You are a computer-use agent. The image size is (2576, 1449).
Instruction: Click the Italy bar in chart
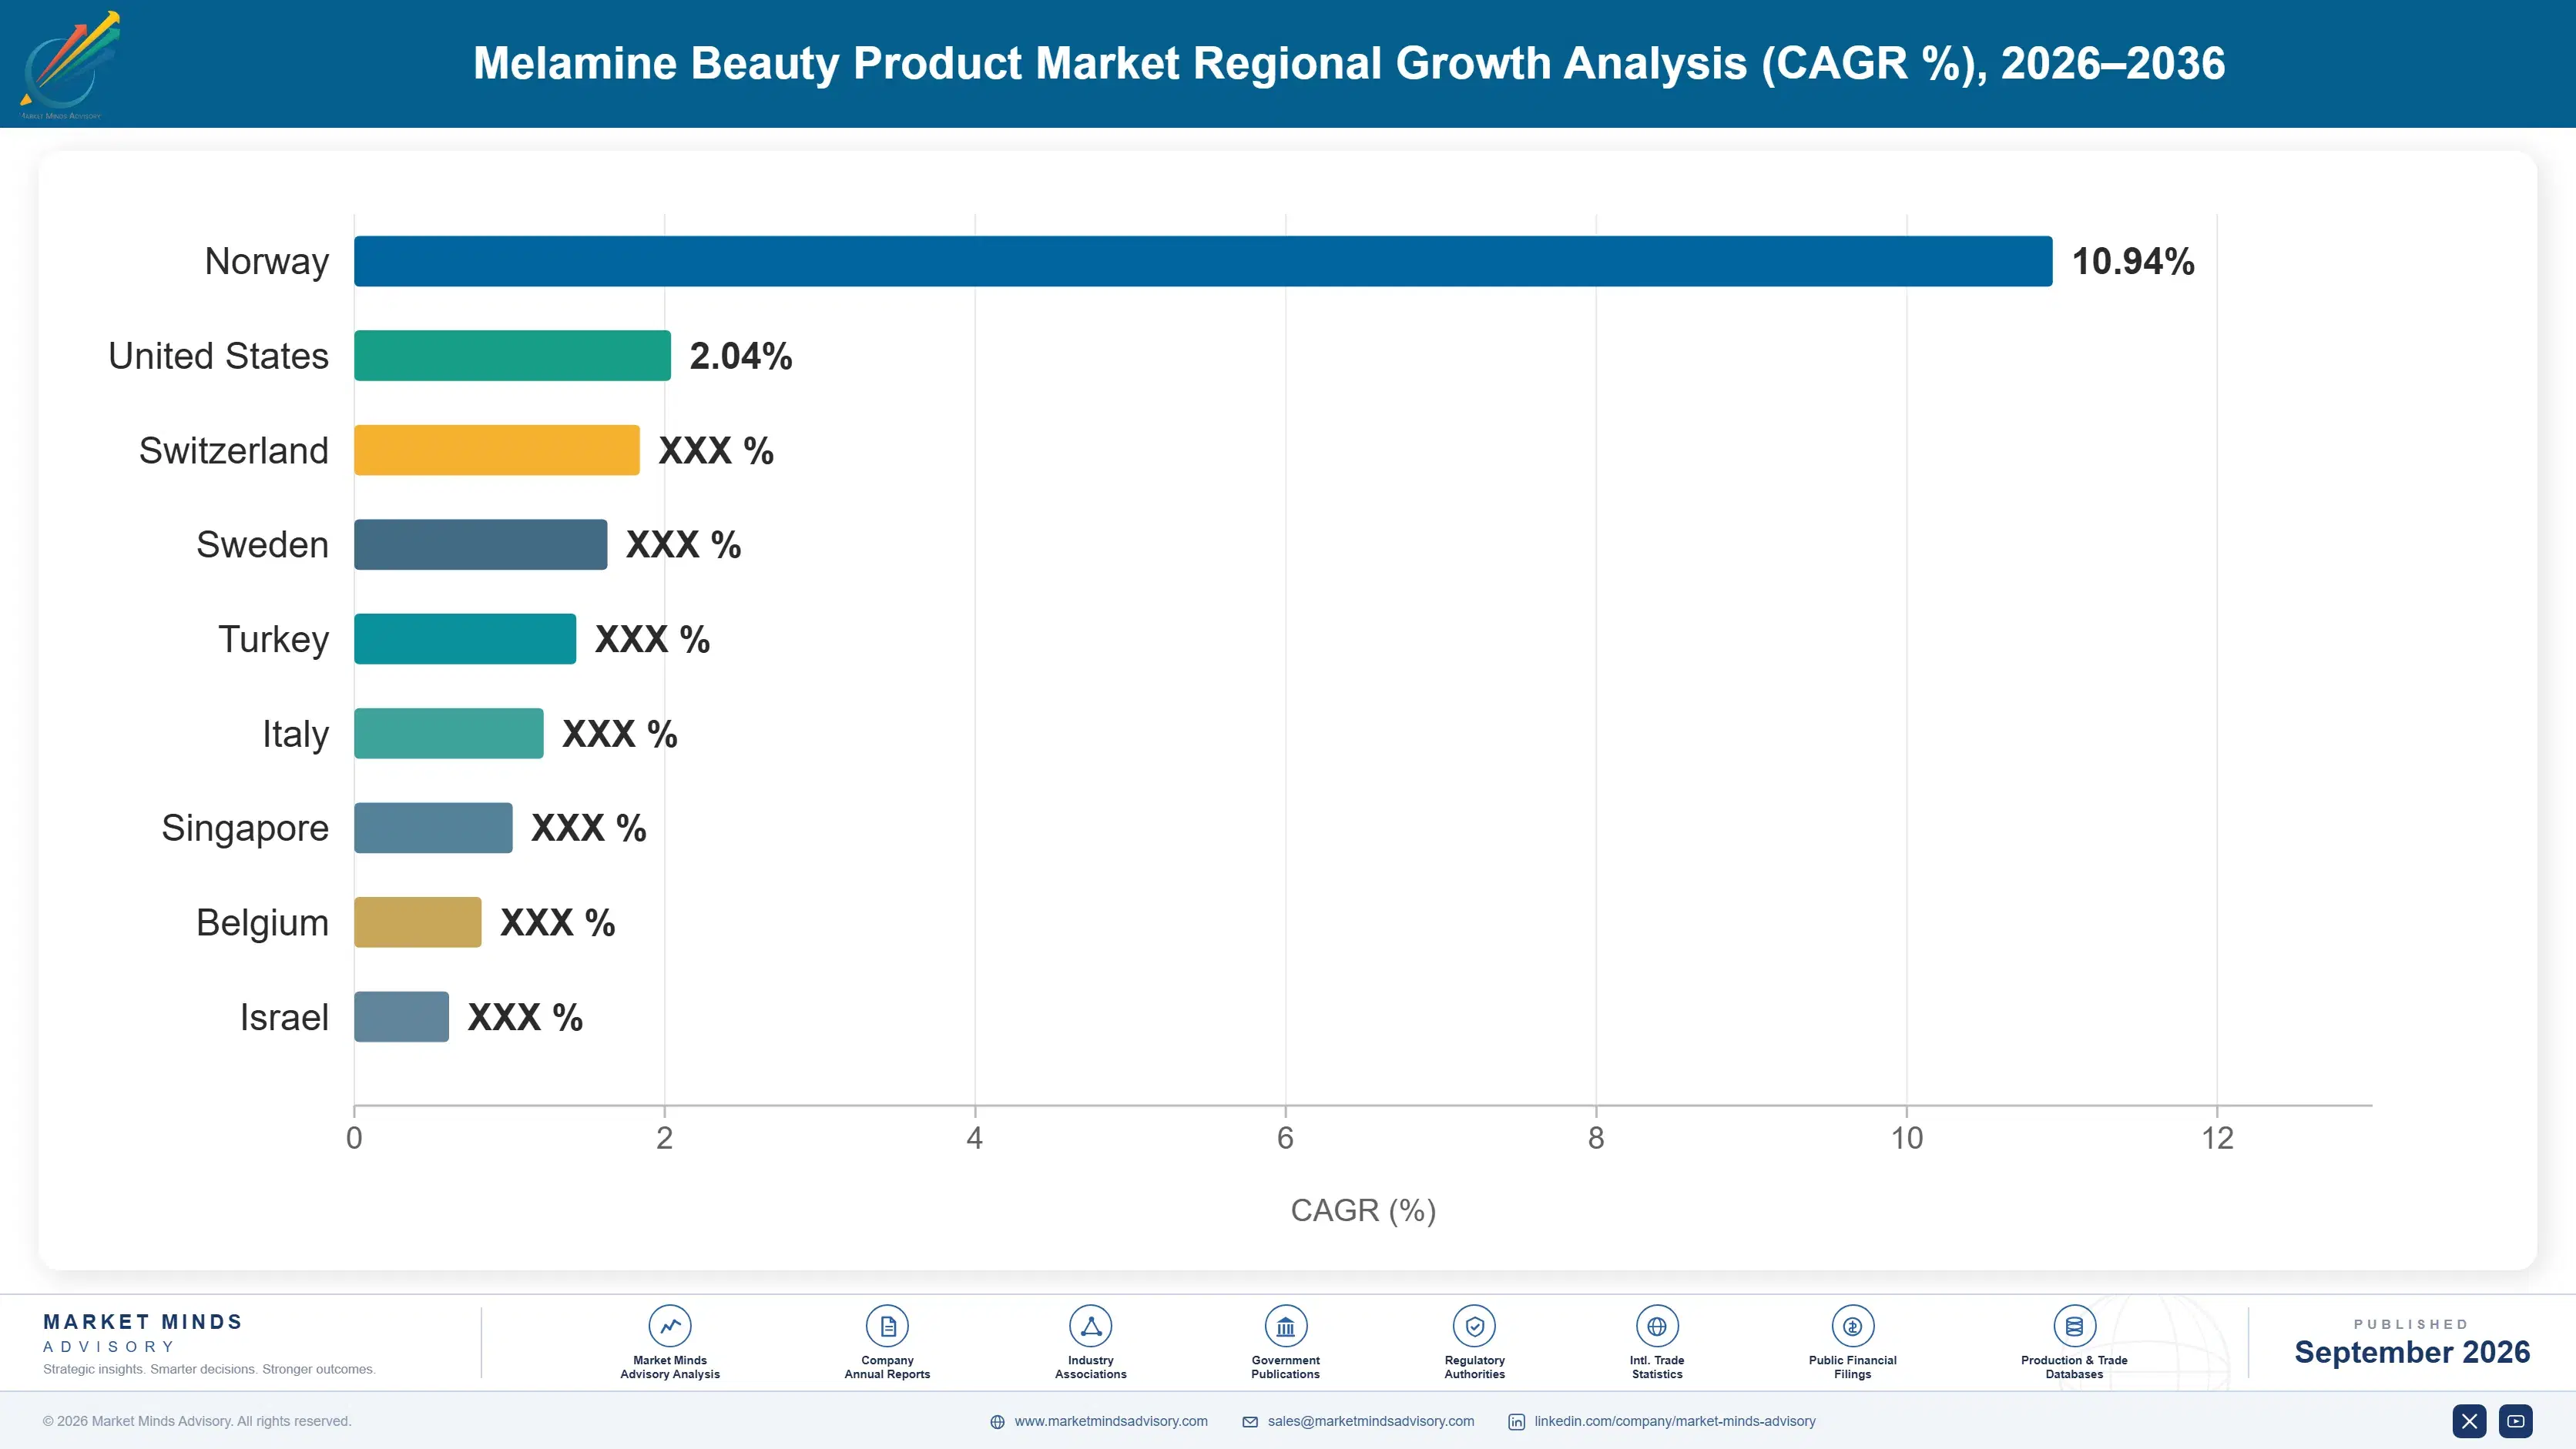pyautogui.click(x=449, y=734)
